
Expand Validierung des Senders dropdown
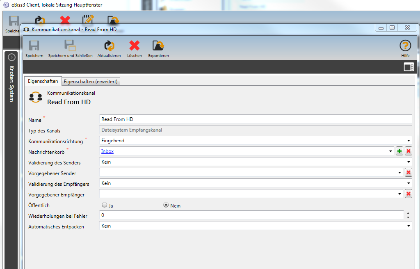coord(409,162)
